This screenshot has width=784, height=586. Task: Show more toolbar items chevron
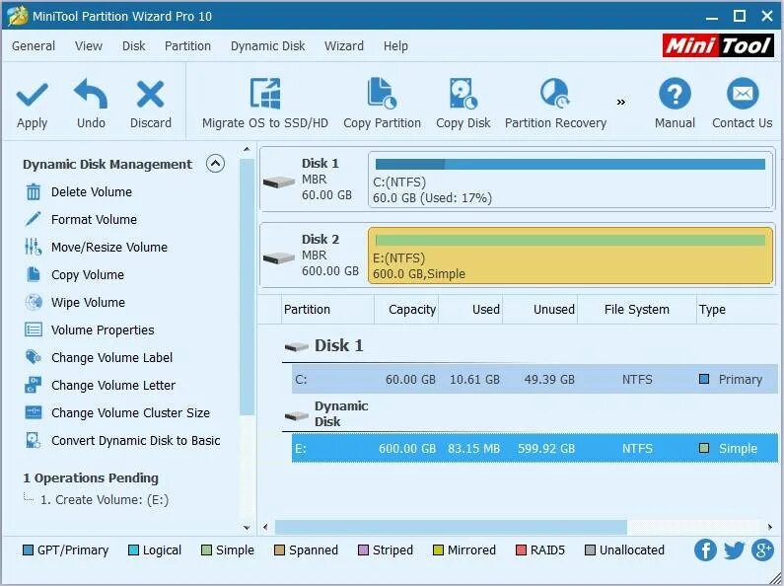click(x=620, y=102)
